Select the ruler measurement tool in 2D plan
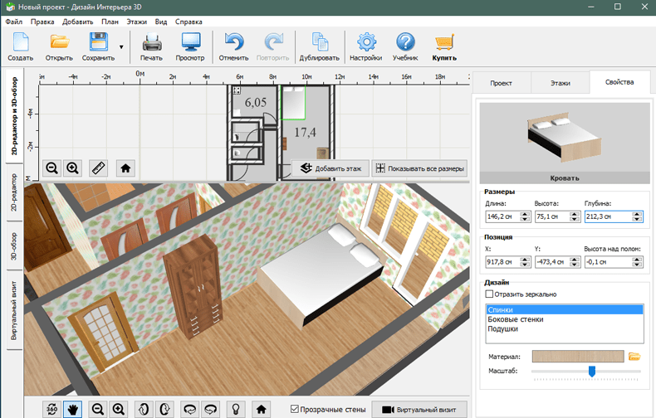The image size is (656, 418). coord(99,168)
